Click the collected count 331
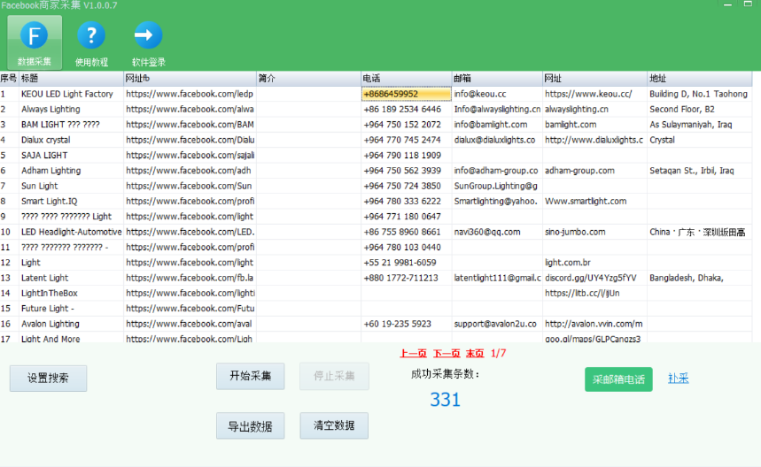Image resolution: width=761 pixels, height=467 pixels. (x=445, y=400)
